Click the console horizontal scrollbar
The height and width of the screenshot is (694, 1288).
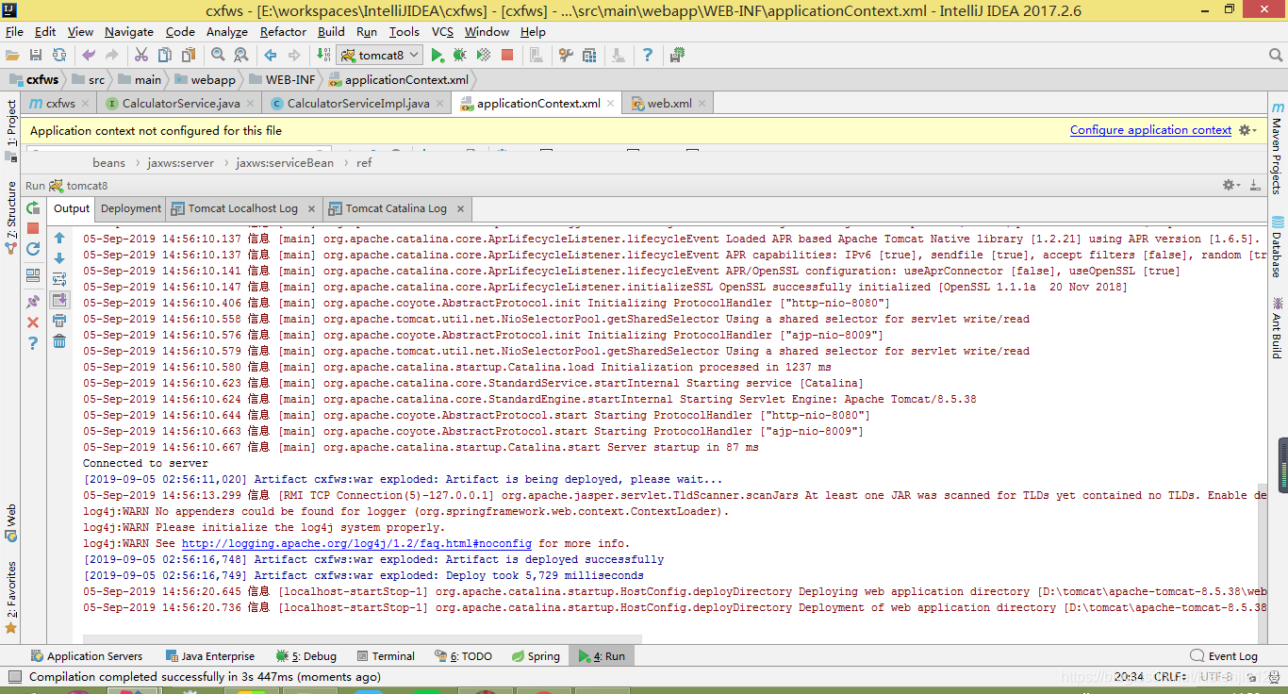(x=362, y=639)
